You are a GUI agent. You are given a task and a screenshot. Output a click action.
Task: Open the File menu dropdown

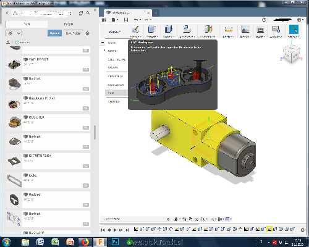click(x=115, y=20)
